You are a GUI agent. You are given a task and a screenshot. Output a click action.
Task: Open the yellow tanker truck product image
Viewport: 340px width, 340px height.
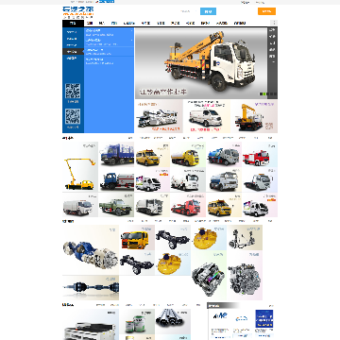click(x=188, y=155)
